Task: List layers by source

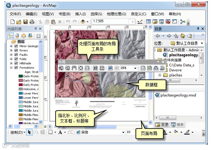Action: coord(17,36)
